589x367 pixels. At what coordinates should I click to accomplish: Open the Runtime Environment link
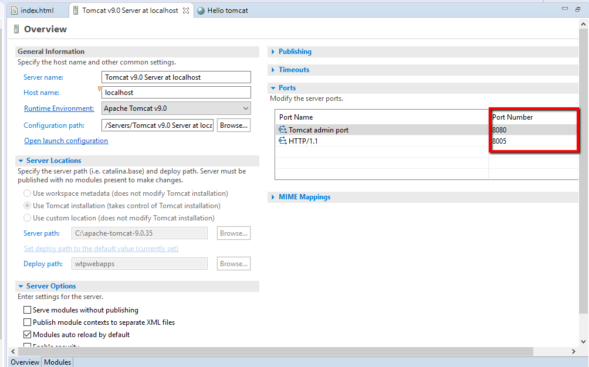pos(59,108)
